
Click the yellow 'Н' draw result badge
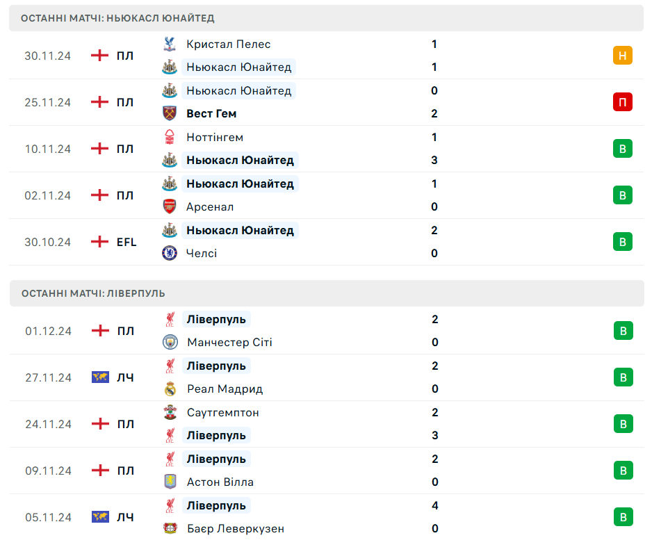pos(622,56)
